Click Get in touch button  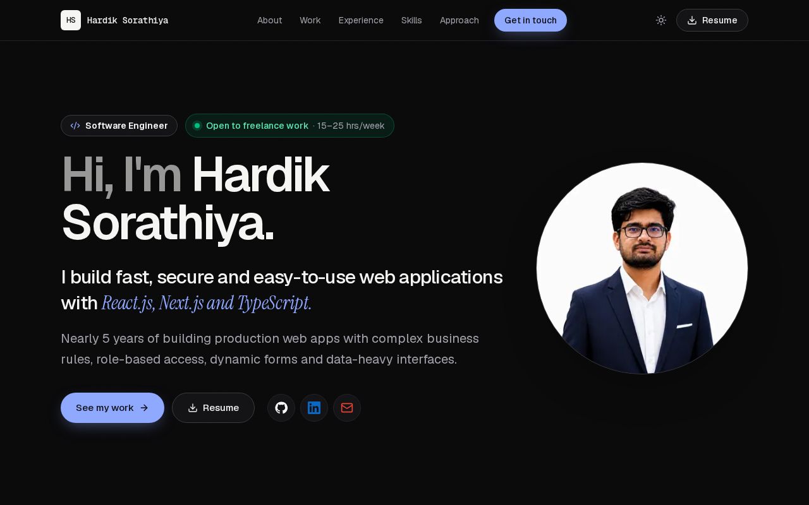(530, 20)
